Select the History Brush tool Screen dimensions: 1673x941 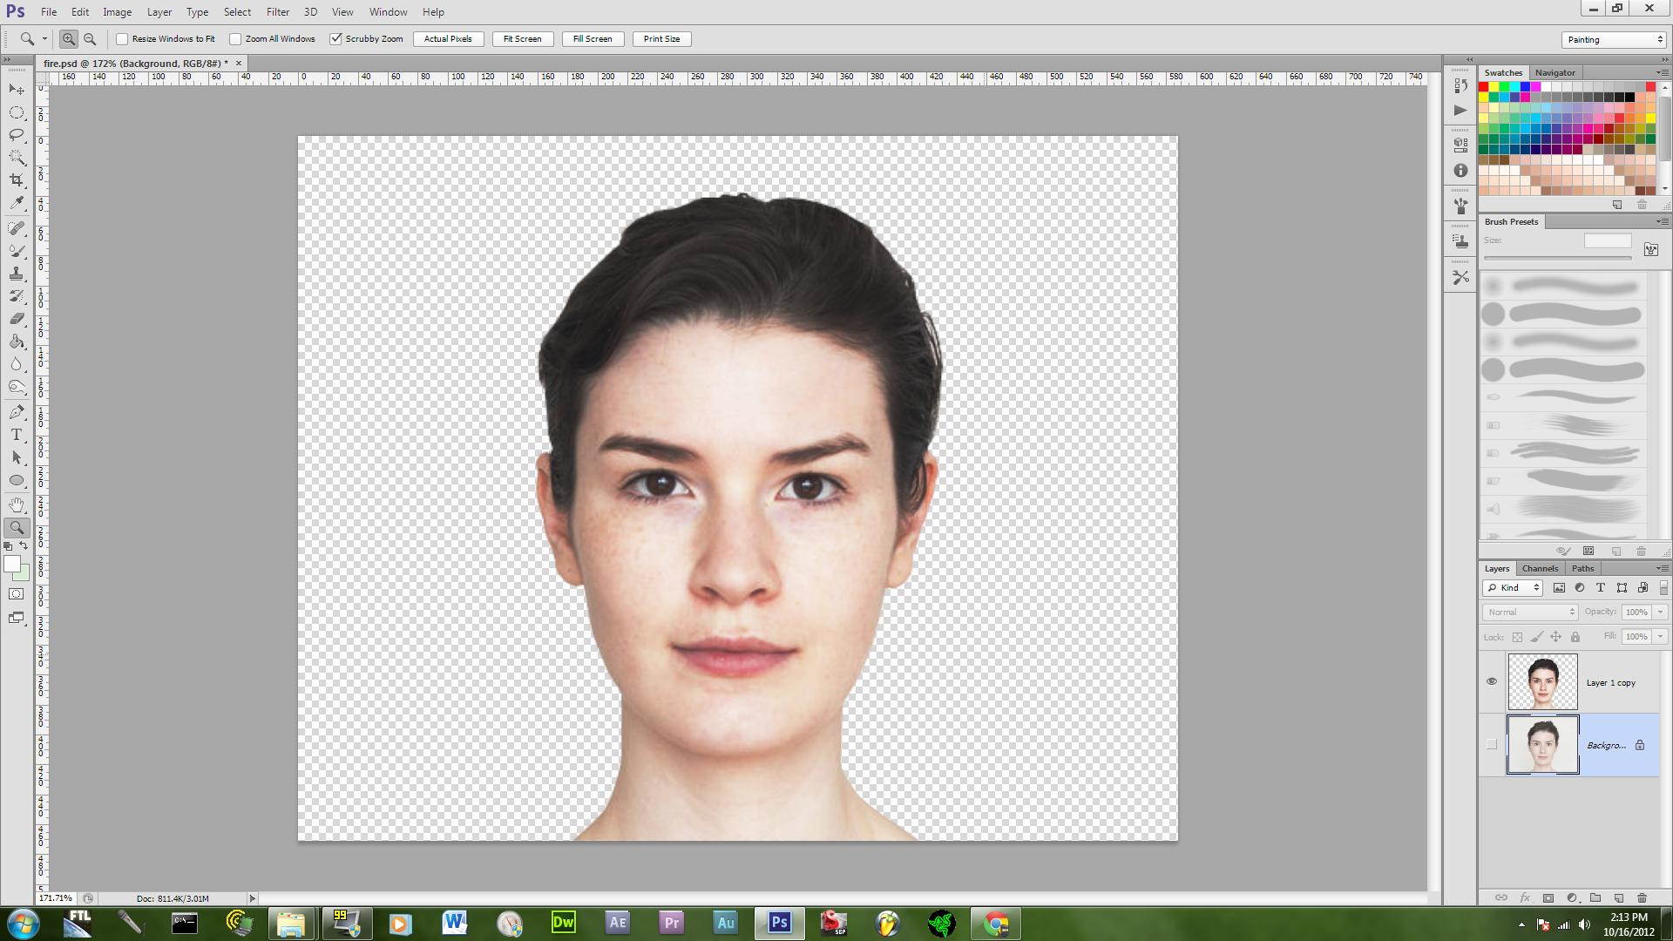coord(17,296)
